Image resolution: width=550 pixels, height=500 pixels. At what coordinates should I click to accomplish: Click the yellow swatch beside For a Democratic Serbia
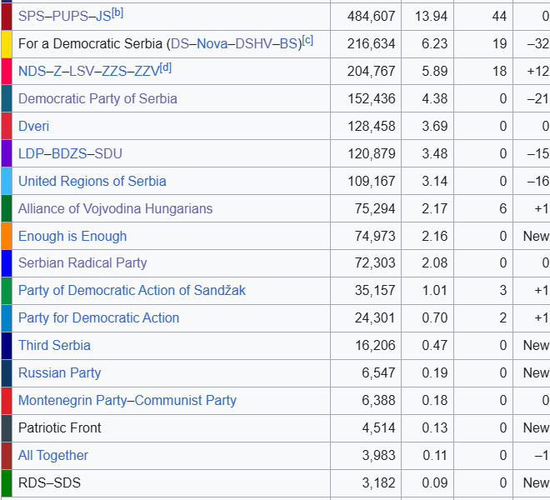(x=6, y=43)
